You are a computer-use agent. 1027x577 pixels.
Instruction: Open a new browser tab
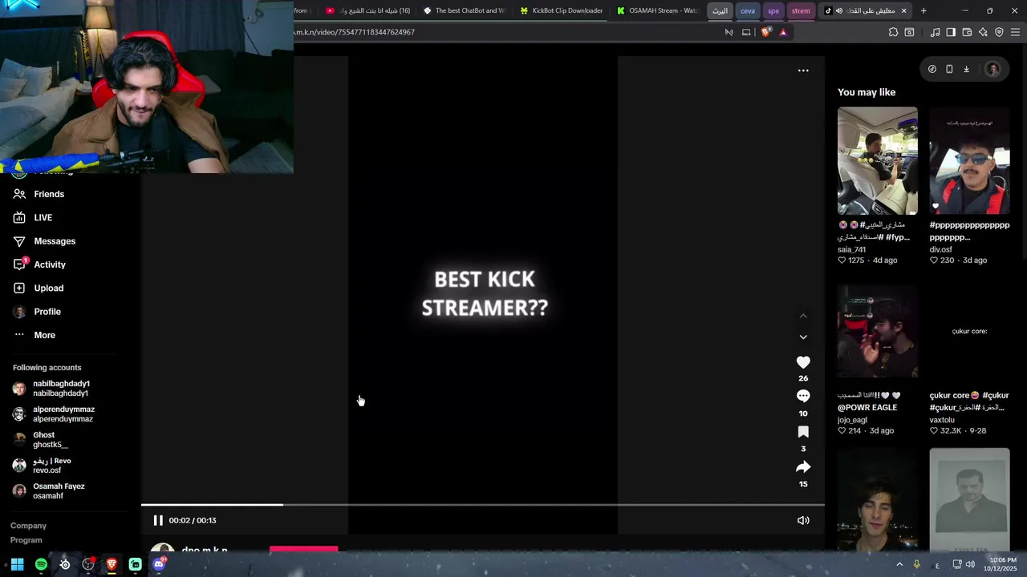pos(923,10)
